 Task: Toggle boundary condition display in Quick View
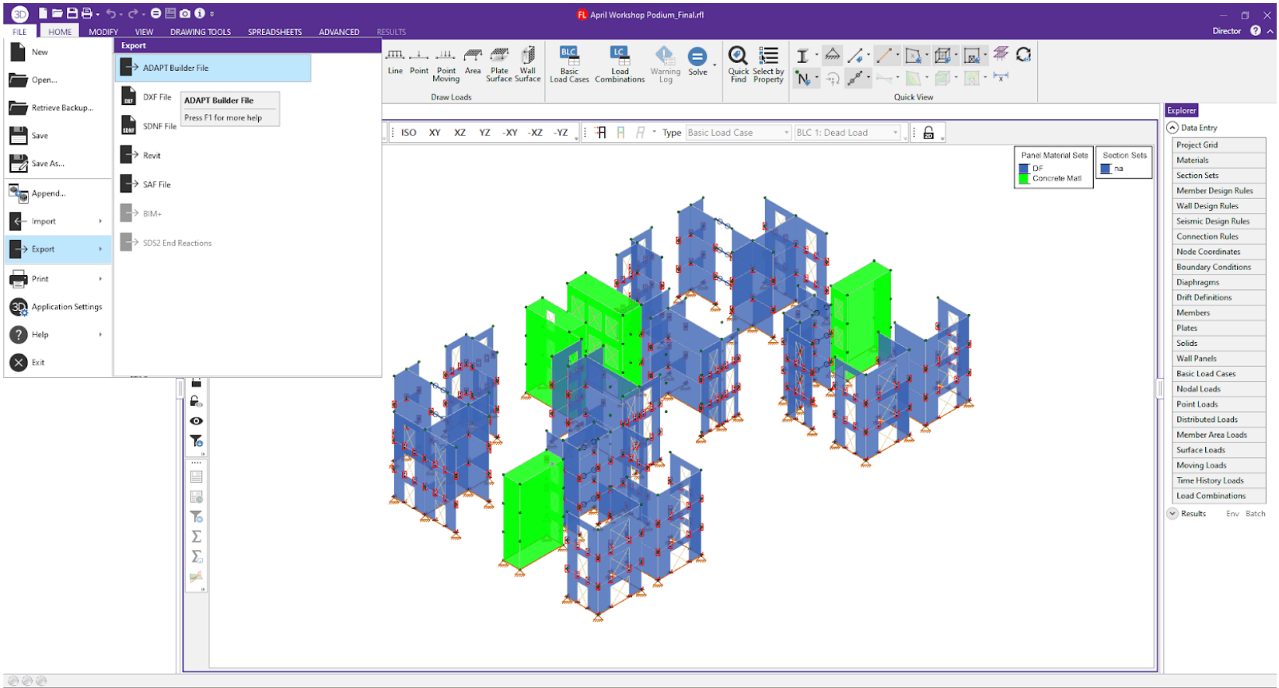[x=832, y=55]
